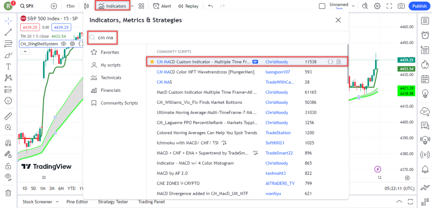Select the prediction and measurement tool

pyautogui.click(x=8, y=89)
